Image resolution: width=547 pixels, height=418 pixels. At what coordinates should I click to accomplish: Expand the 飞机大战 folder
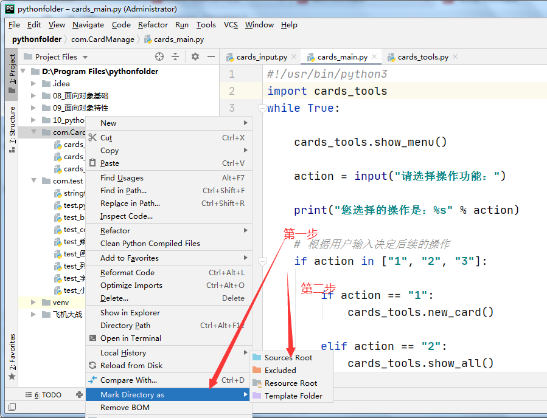[33, 314]
